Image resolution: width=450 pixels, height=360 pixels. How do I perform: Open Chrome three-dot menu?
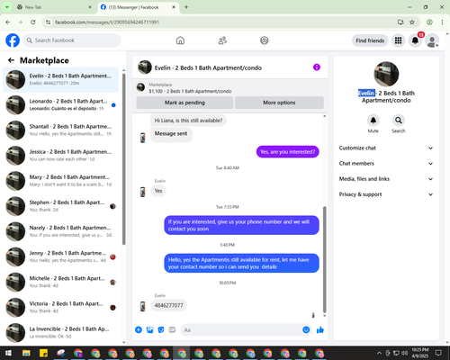point(442,22)
